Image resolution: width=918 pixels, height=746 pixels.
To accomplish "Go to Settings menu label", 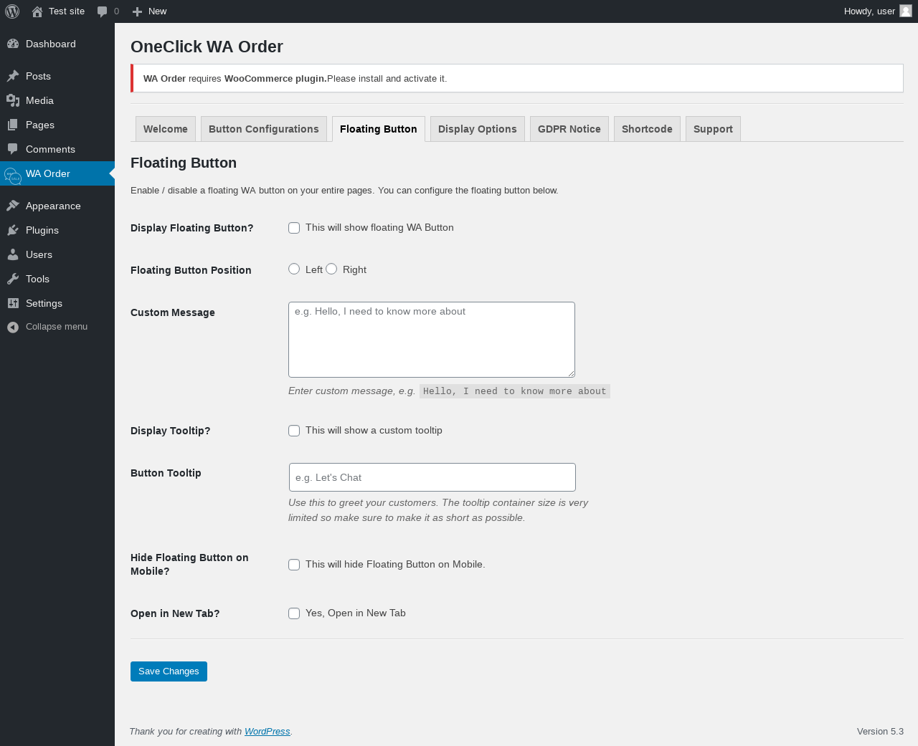I will pos(44,303).
